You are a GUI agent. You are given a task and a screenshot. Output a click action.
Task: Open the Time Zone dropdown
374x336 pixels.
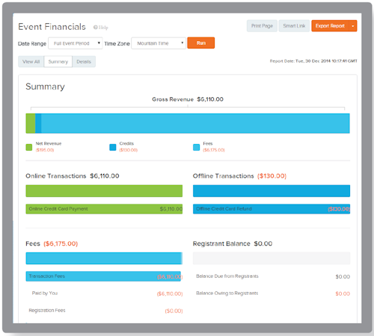pyautogui.click(x=159, y=43)
